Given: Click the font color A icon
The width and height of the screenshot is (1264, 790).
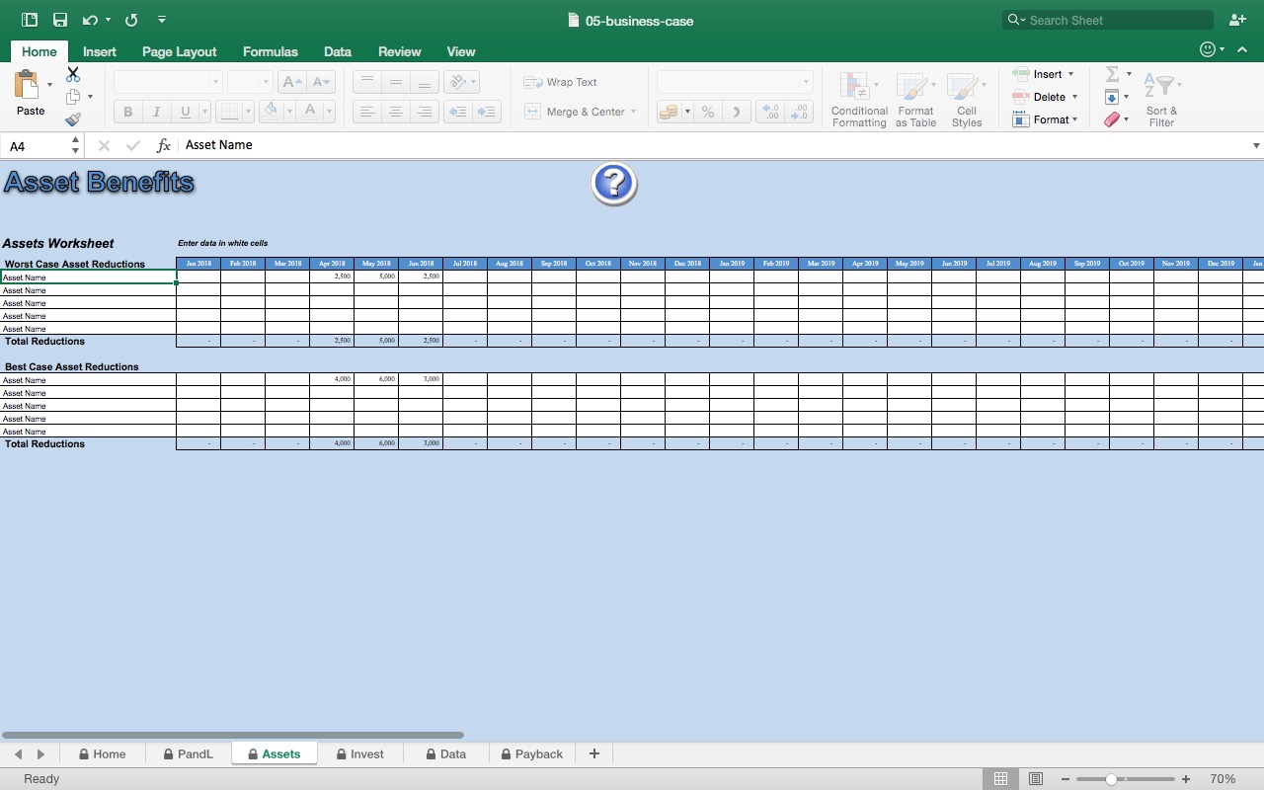Looking at the screenshot, I should 309,111.
